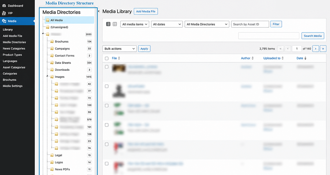Click the Search Media button
Viewport: 330px width, 175px height.
click(313, 36)
